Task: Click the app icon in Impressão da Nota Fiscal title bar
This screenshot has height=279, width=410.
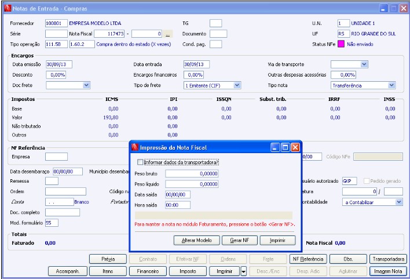Action: point(135,147)
